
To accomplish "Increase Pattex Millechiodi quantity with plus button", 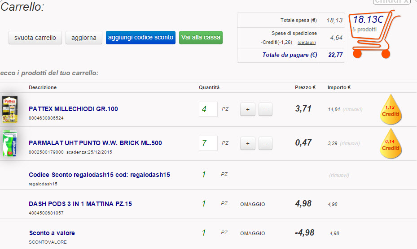I will pyautogui.click(x=247, y=109).
